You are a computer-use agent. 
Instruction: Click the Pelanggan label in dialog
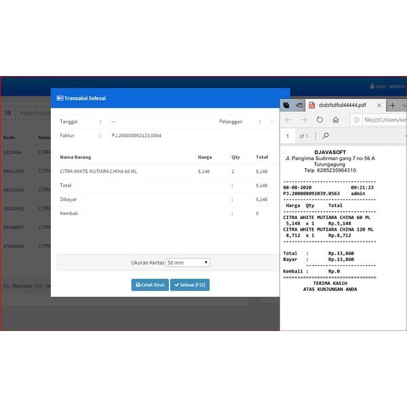coord(231,121)
